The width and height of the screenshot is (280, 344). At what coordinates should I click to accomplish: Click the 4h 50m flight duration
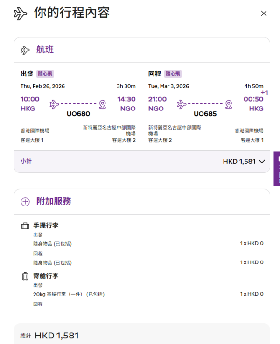coord(254,86)
